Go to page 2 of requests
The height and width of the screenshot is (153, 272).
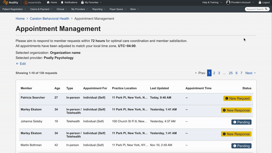(x=214, y=73)
